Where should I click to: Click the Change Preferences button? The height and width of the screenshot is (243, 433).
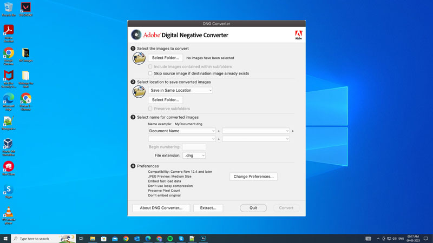(253, 177)
